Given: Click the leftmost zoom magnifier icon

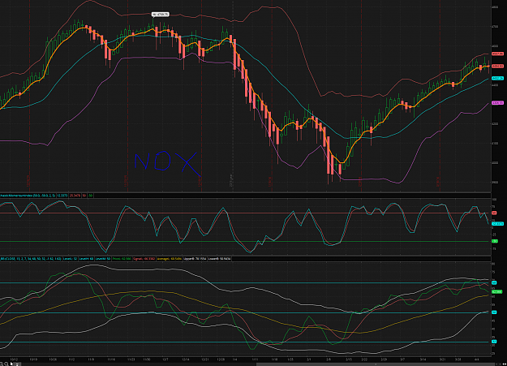Looking at the screenshot, I should coord(2,364).
